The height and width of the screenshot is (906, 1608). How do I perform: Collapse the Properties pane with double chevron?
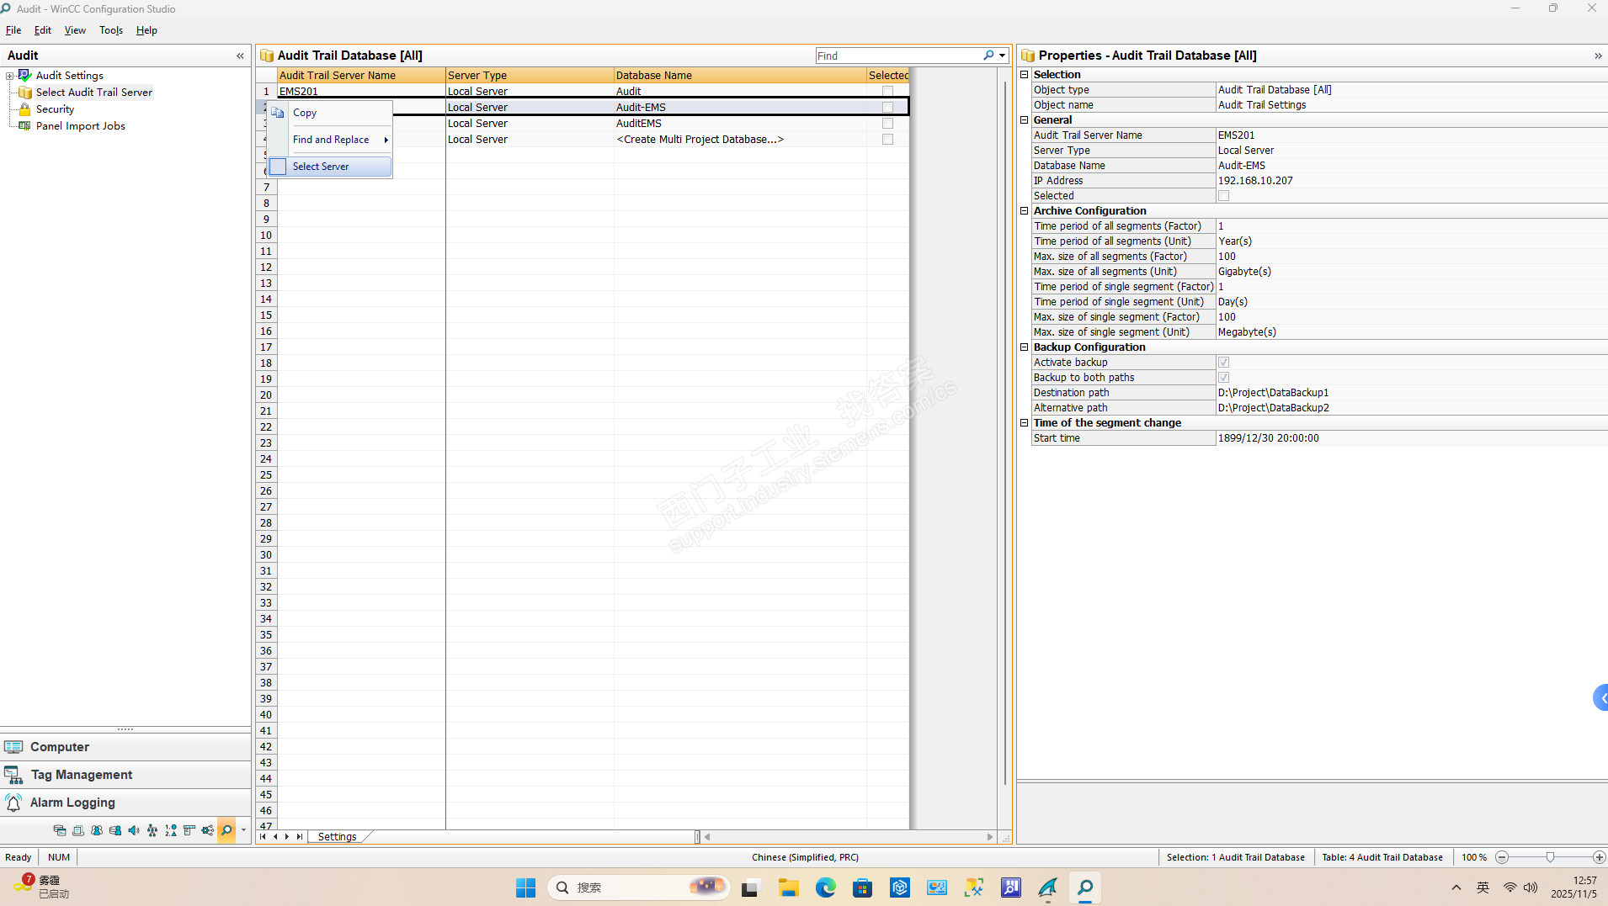coord(1598,56)
